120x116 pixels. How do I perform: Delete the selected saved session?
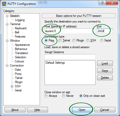pyautogui.click(x=105, y=78)
